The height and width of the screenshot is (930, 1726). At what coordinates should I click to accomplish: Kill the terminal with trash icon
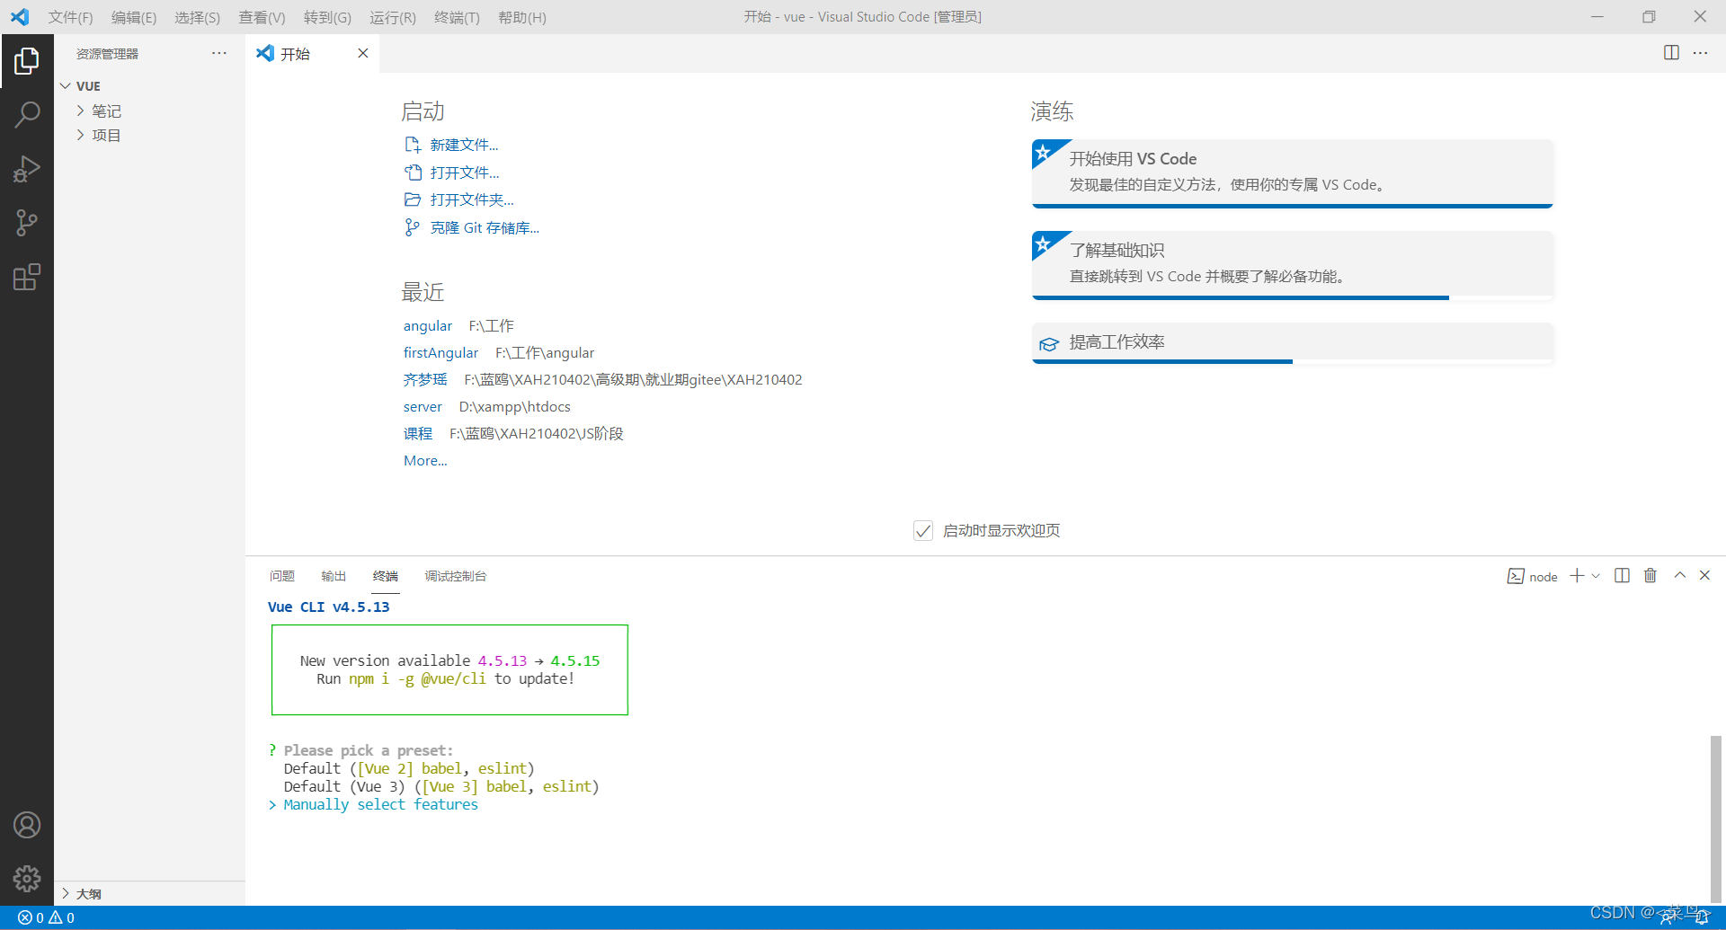click(x=1650, y=576)
